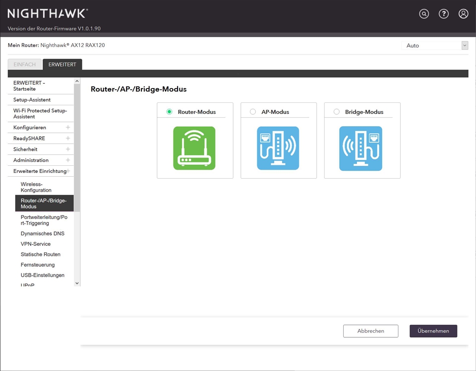This screenshot has width=476, height=371.
Task: Click the blue AP mode image
Action: coord(278,148)
